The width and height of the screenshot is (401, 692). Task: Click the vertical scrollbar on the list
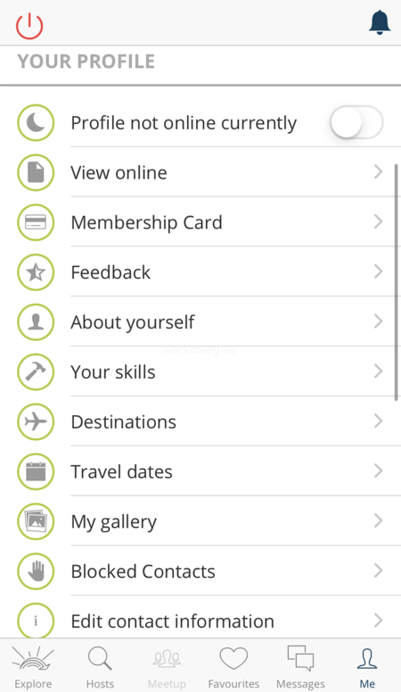click(x=397, y=282)
